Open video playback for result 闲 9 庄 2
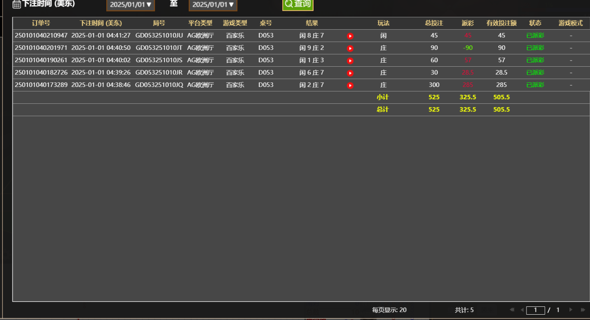 350,48
